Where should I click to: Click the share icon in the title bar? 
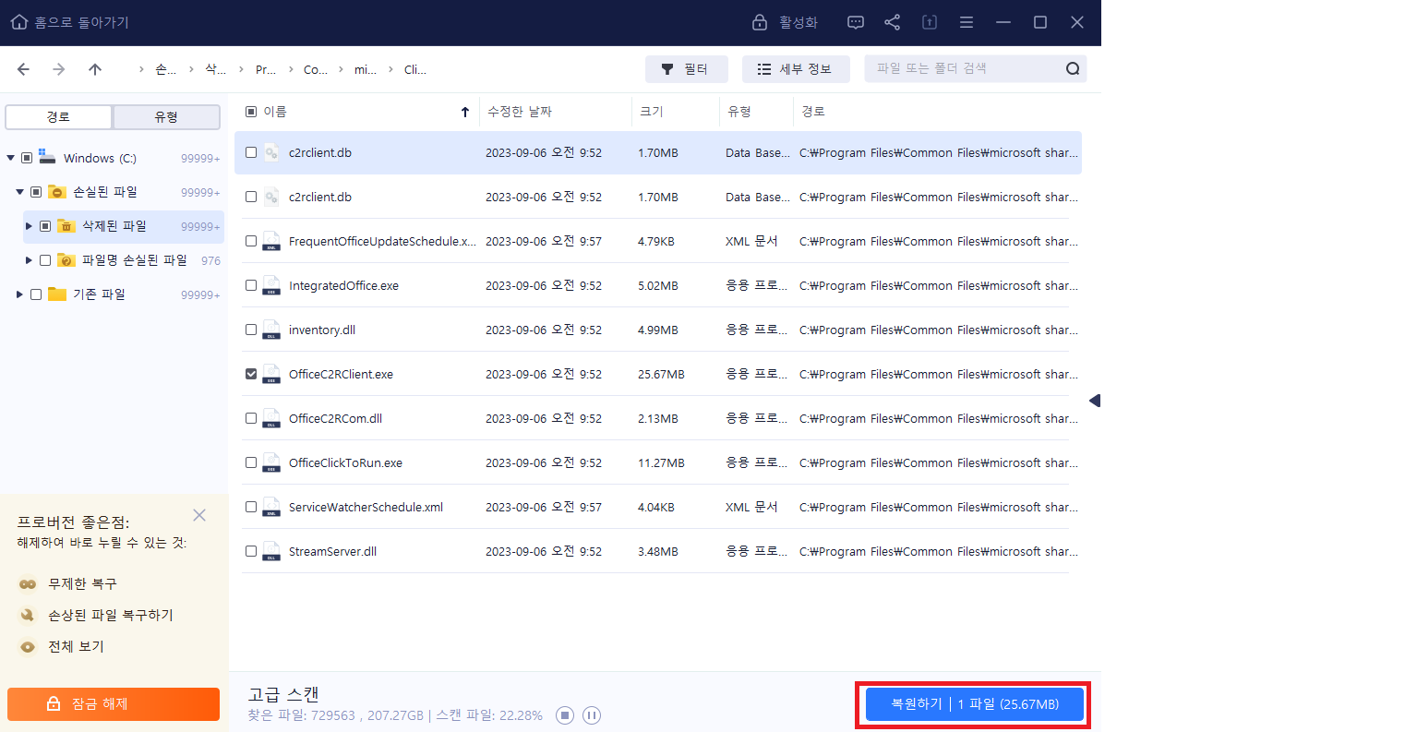[x=892, y=21]
